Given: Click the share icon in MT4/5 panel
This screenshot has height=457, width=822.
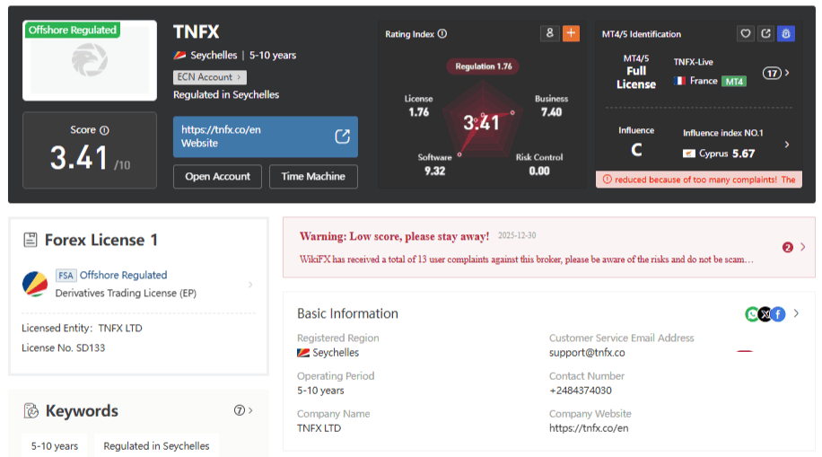Looking at the screenshot, I should tap(765, 33).
